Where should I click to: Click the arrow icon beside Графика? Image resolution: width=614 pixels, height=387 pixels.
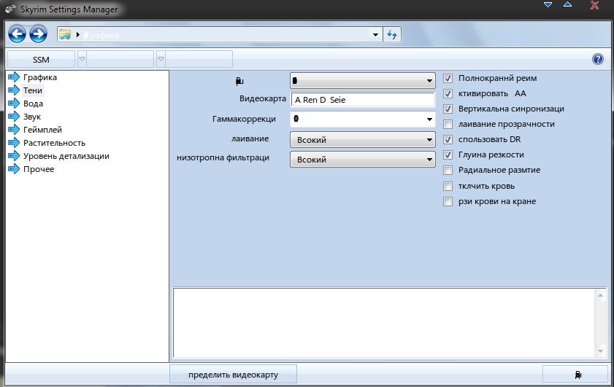14,77
